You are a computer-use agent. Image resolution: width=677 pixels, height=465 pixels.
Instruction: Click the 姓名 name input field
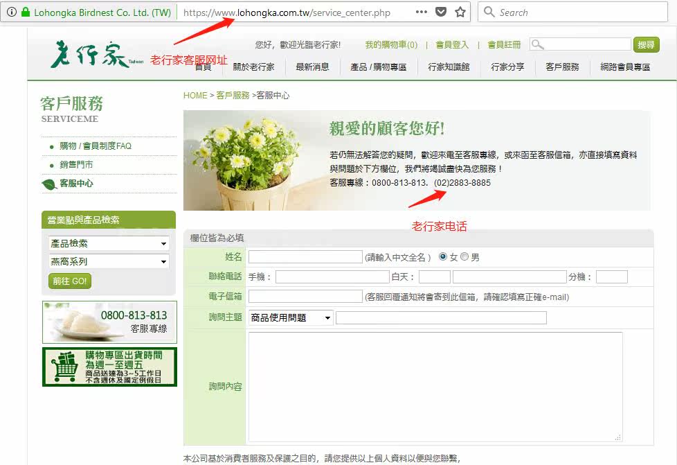coord(305,257)
